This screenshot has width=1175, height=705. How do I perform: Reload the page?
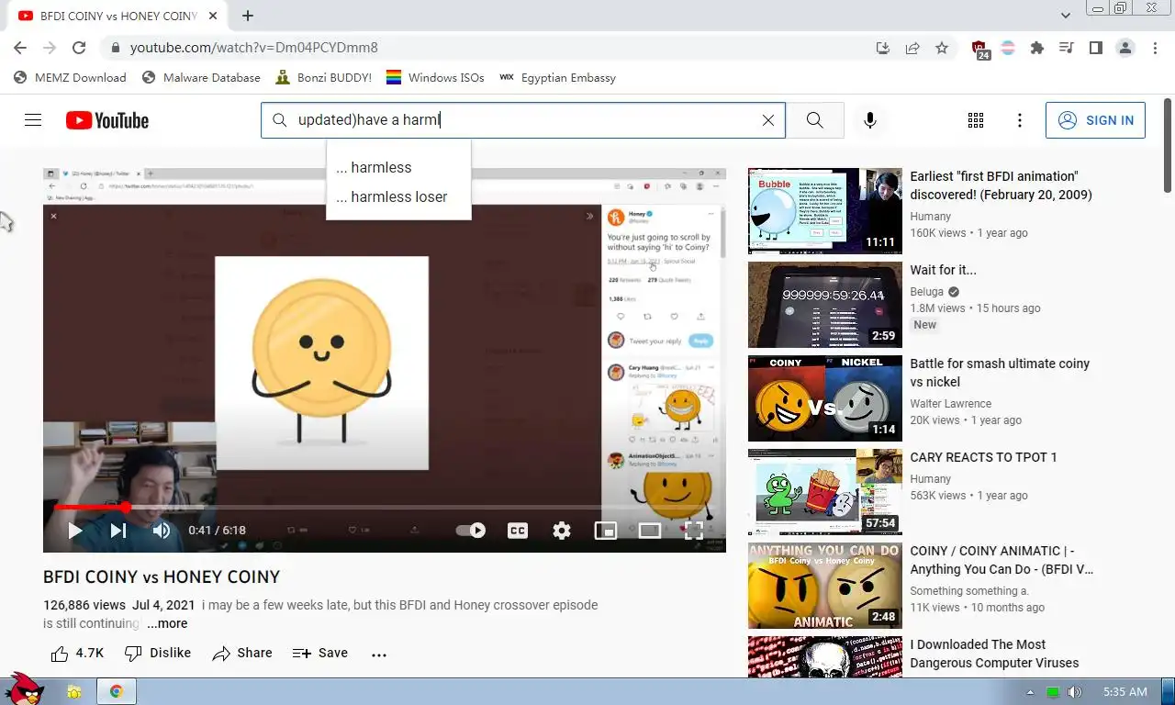click(x=79, y=48)
